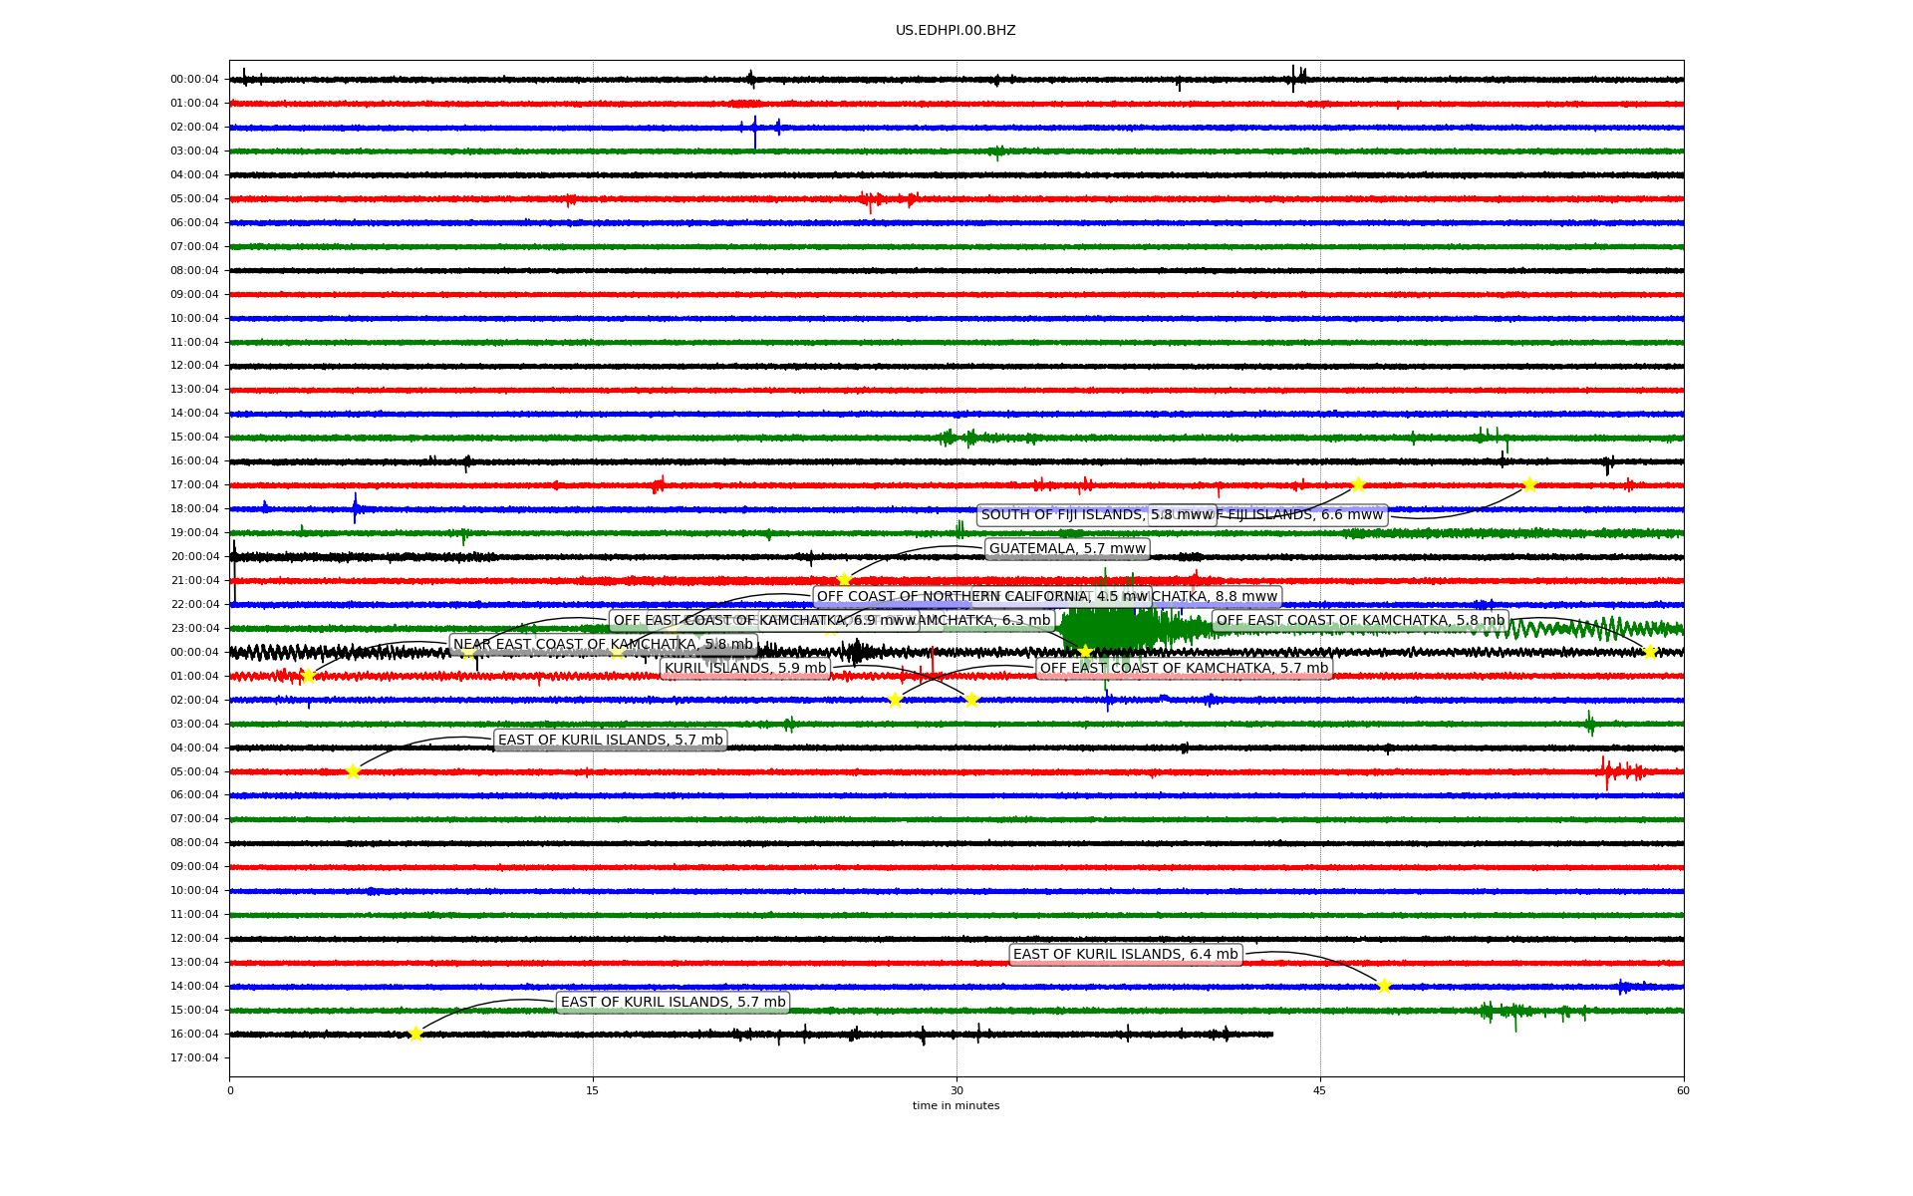Click the x-axis tick label 15
1913x1196 pixels.
(593, 1090)
